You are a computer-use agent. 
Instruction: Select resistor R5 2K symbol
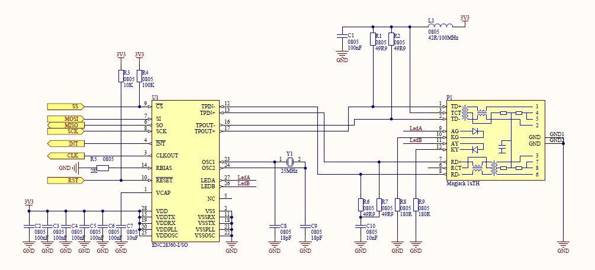click(103, 168)
